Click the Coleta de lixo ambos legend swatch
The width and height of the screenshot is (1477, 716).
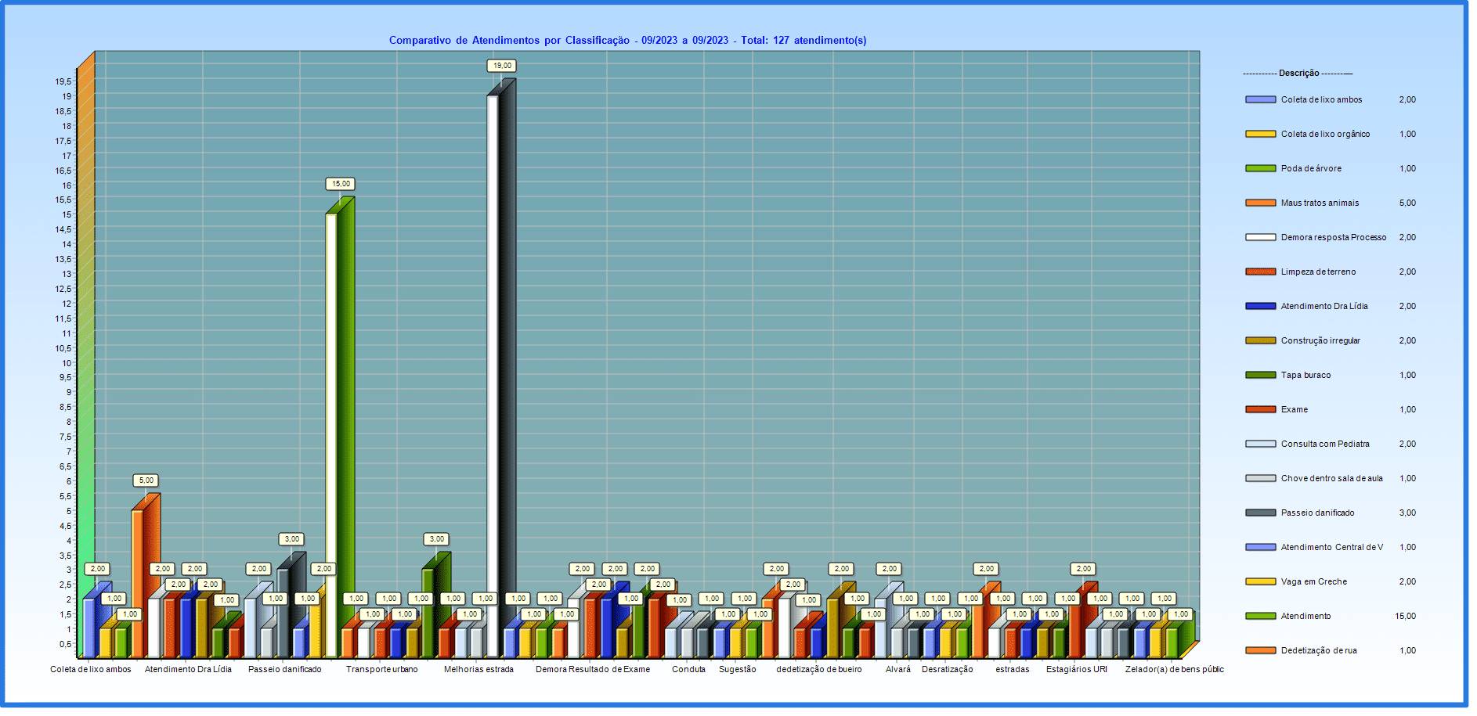[x=1260, y=99]
